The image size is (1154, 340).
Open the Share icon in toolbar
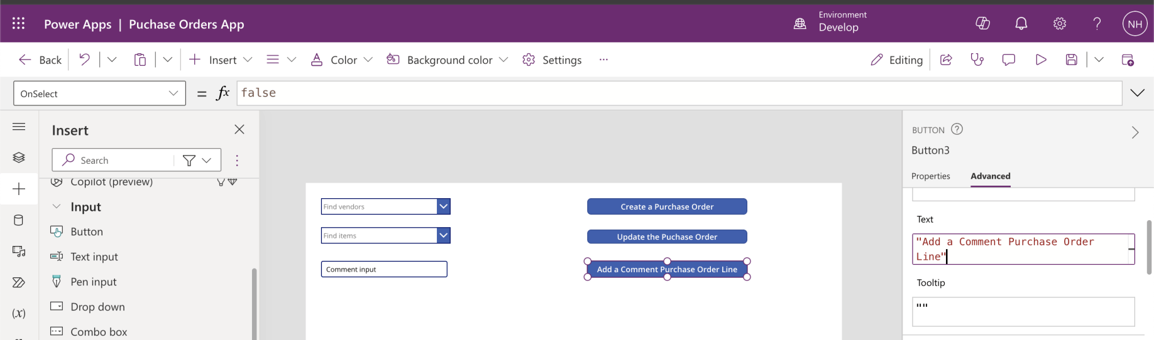click(945, 60)
